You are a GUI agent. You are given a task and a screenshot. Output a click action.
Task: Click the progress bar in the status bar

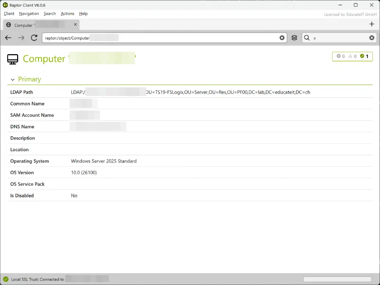click(x=337, y=279)
